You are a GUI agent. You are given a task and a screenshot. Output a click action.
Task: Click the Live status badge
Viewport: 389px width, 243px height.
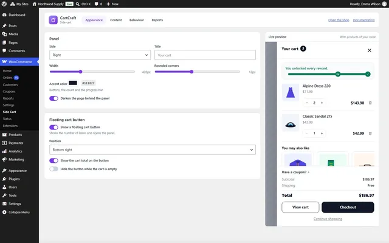69,4
